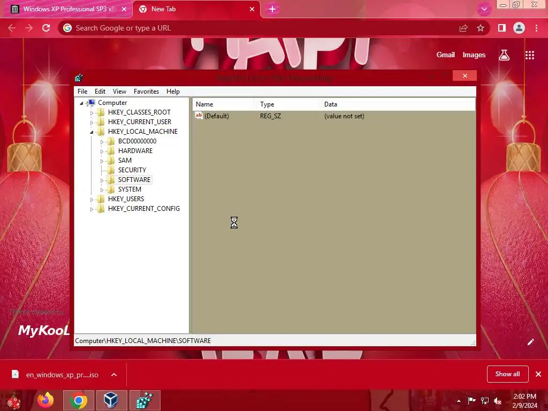Select the HKEY_CLASSES_ROOT folder icon
The image size is (548, 411).
tap(101, 112)
